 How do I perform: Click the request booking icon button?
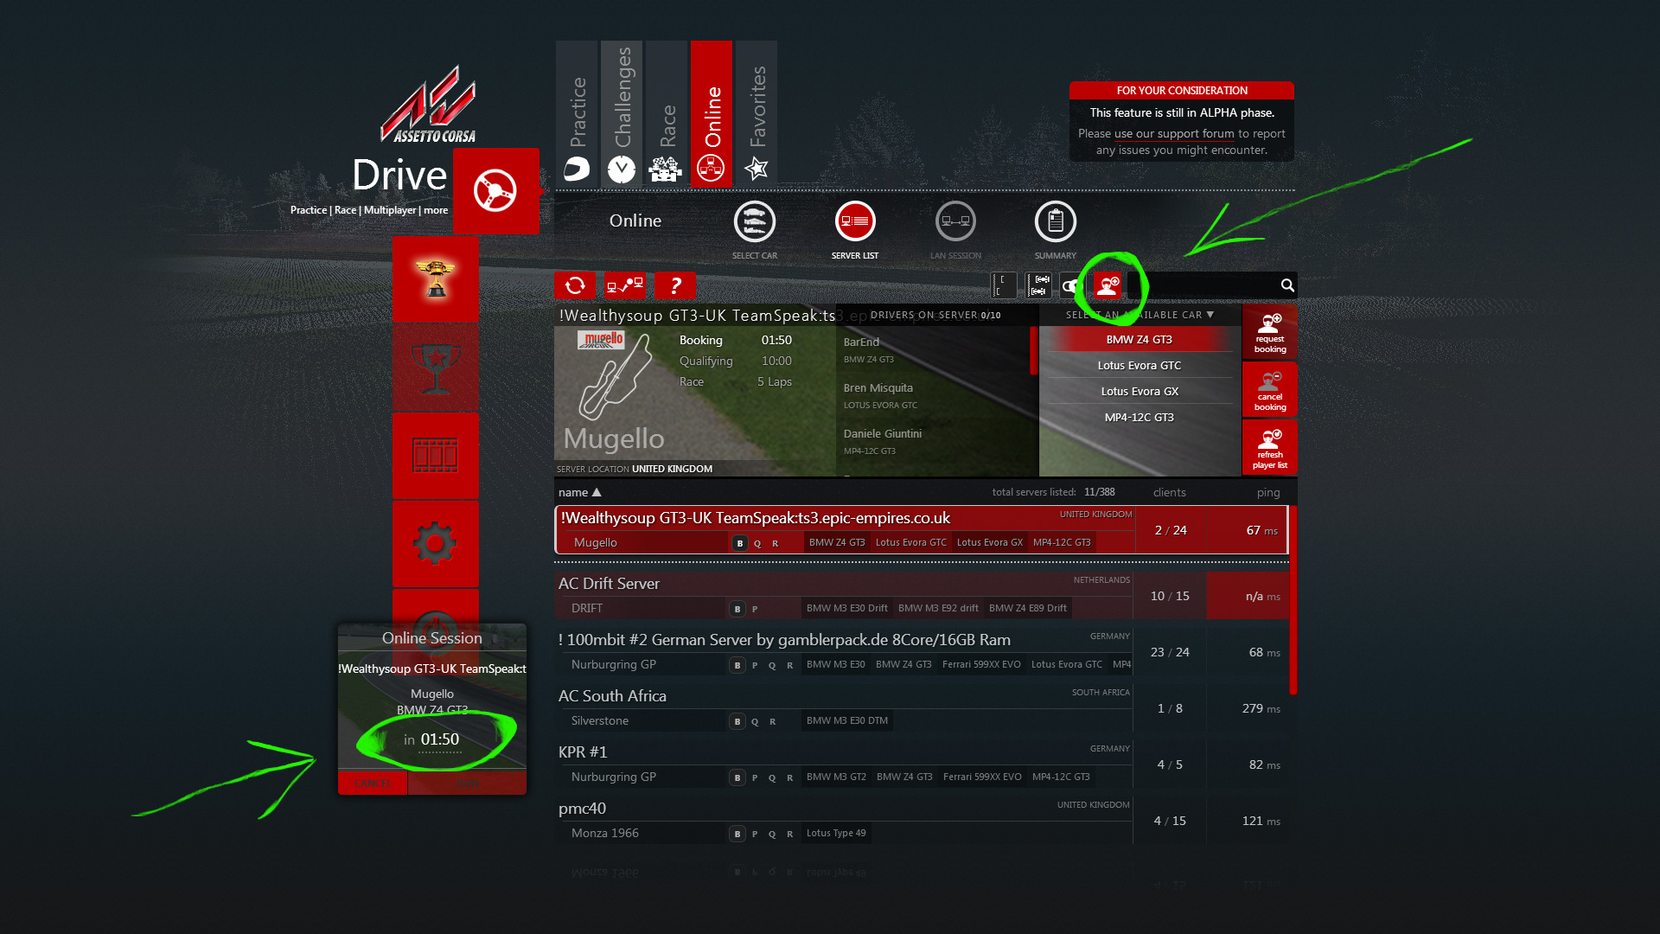click(1269, 332)
